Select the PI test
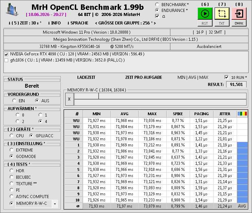The height and width of the screenshot is (213, 252). point(12,190)
